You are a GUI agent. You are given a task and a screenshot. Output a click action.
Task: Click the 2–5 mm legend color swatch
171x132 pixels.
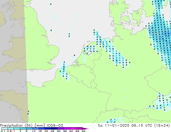23,128
